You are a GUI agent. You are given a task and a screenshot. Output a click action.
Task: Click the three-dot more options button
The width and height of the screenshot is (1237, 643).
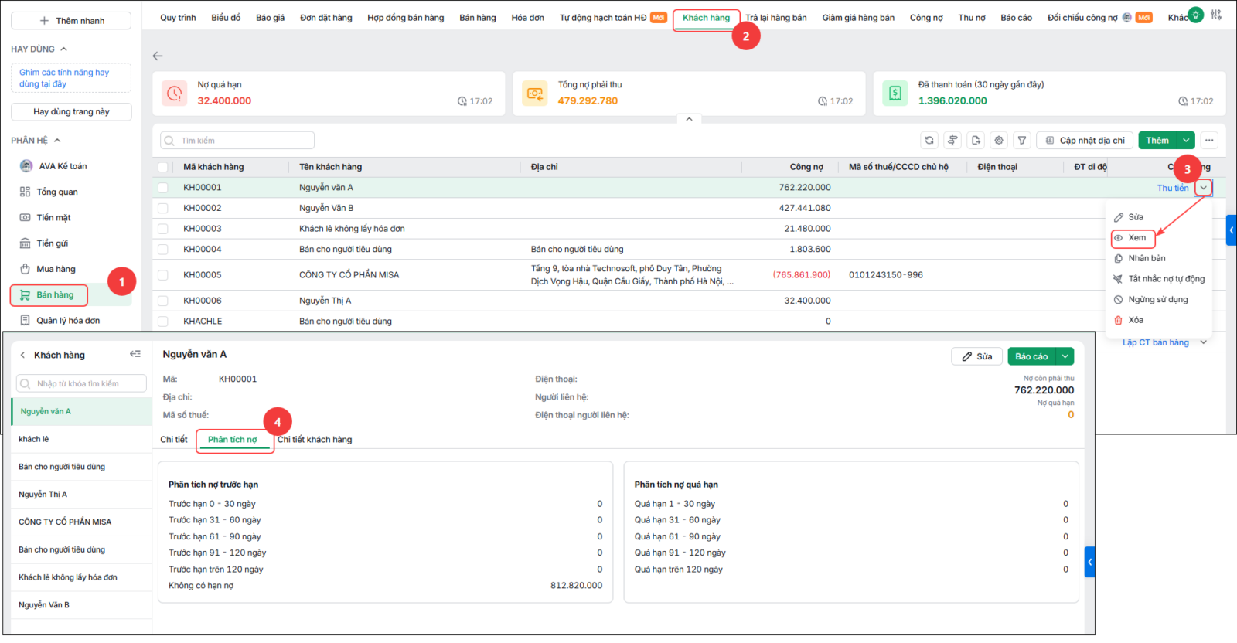coord(1209,141)
